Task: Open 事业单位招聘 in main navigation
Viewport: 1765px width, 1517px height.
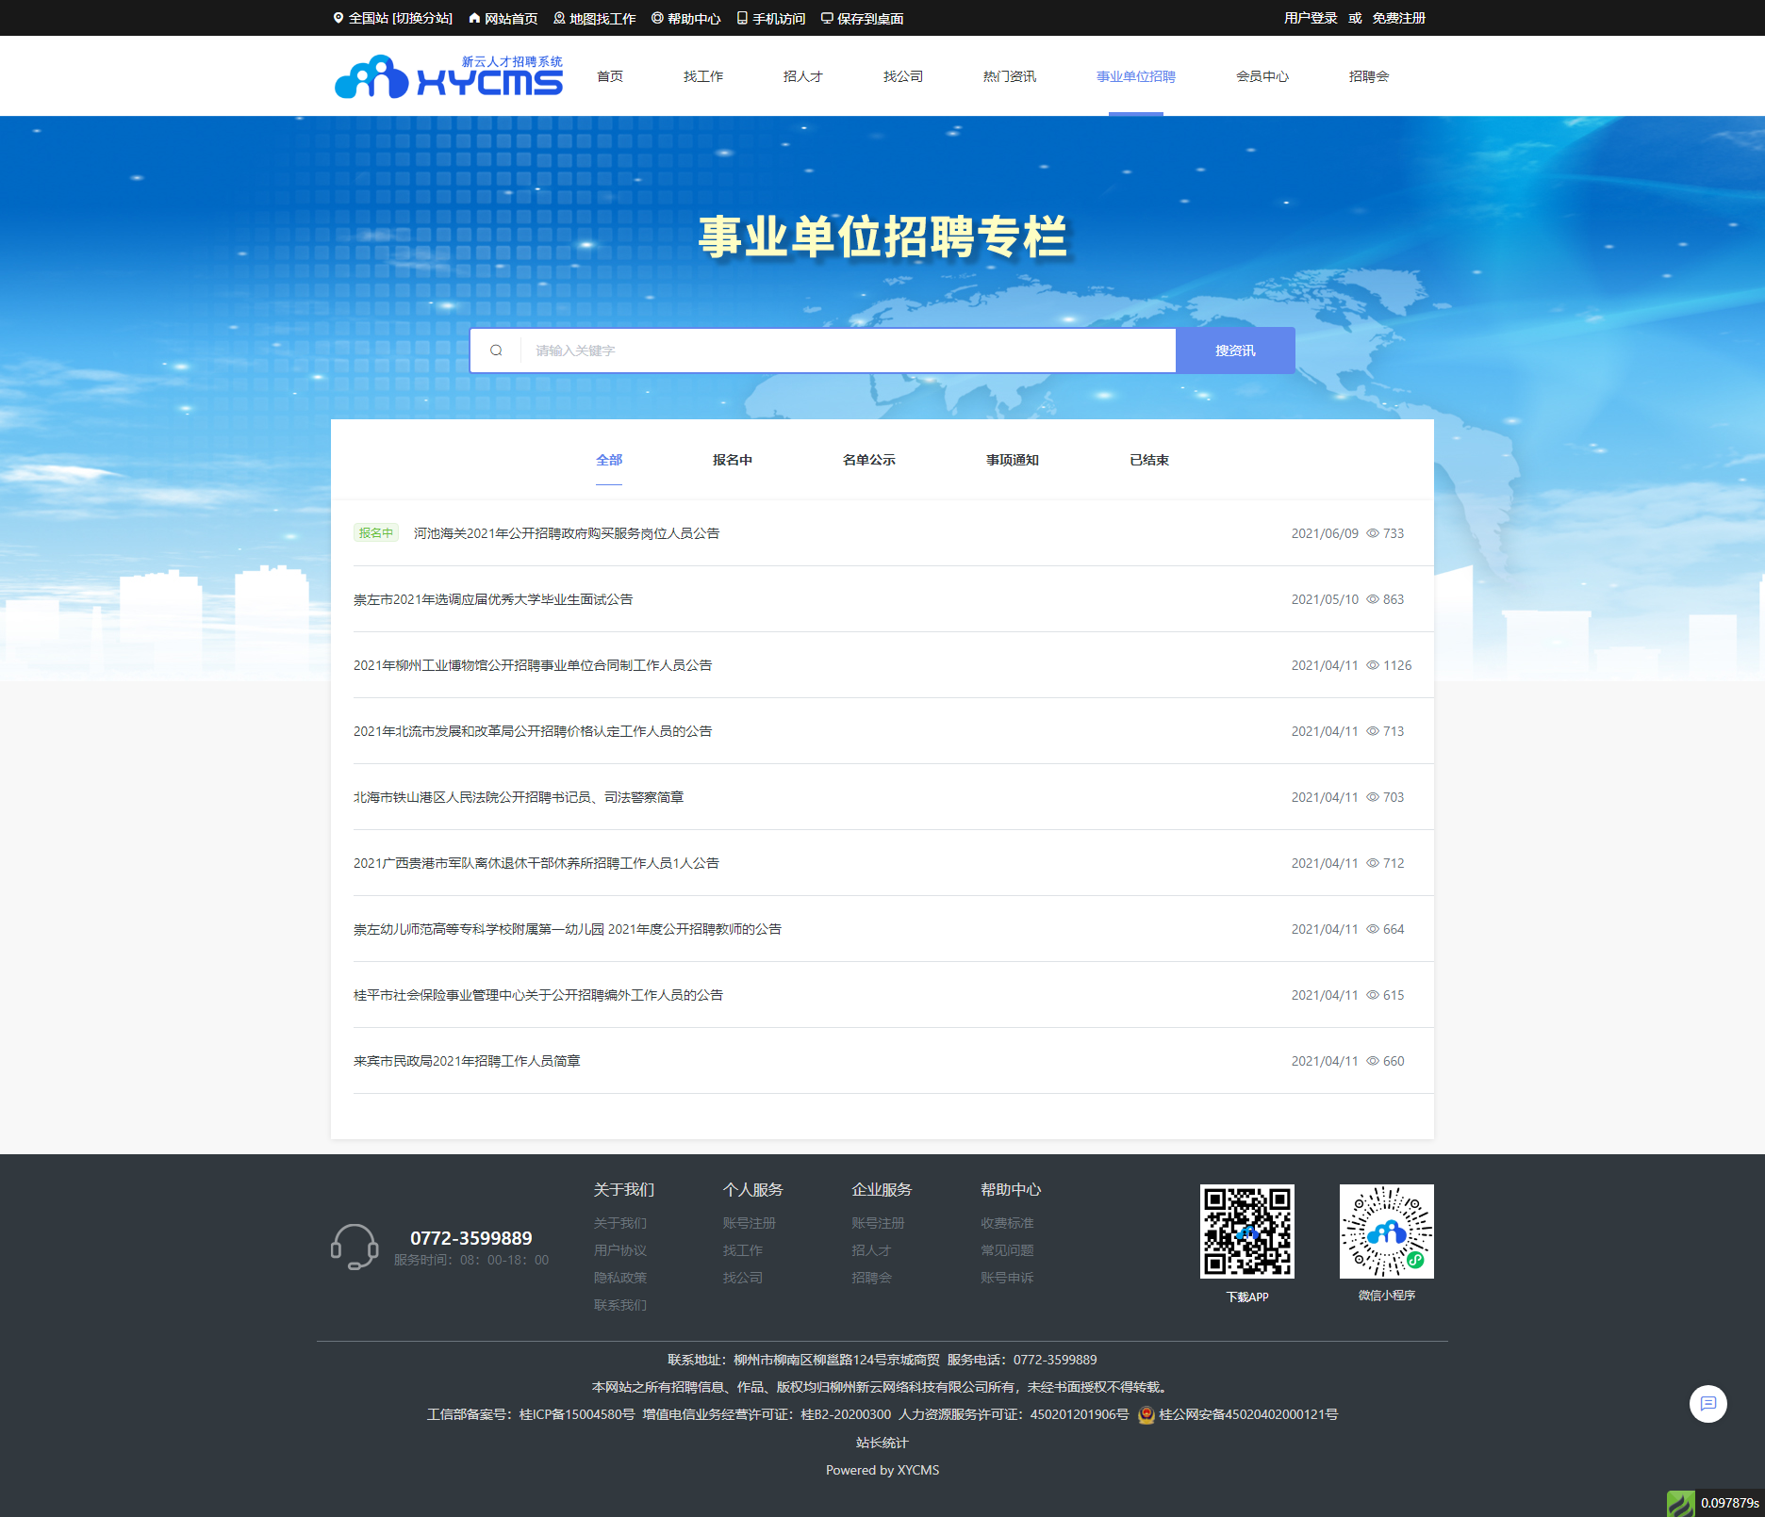Action: click(x=1136, y=76)
